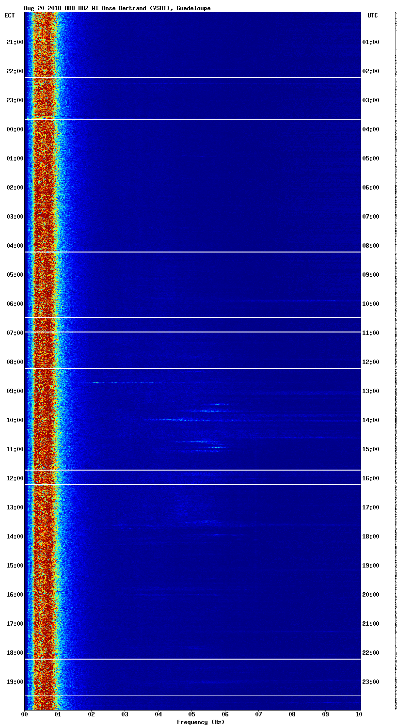Pick the 05:00 ECT time label
The height and width of the screenshot is (727, 413).
pyautogui.click(x=15, y=275)
